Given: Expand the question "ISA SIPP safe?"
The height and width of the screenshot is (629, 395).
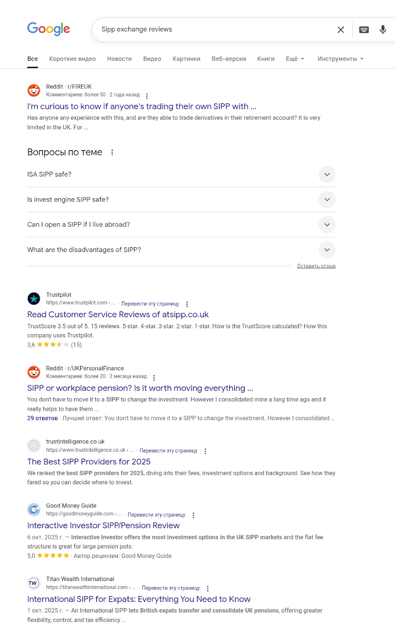Looking at the screenshot, I should point(327,175).
